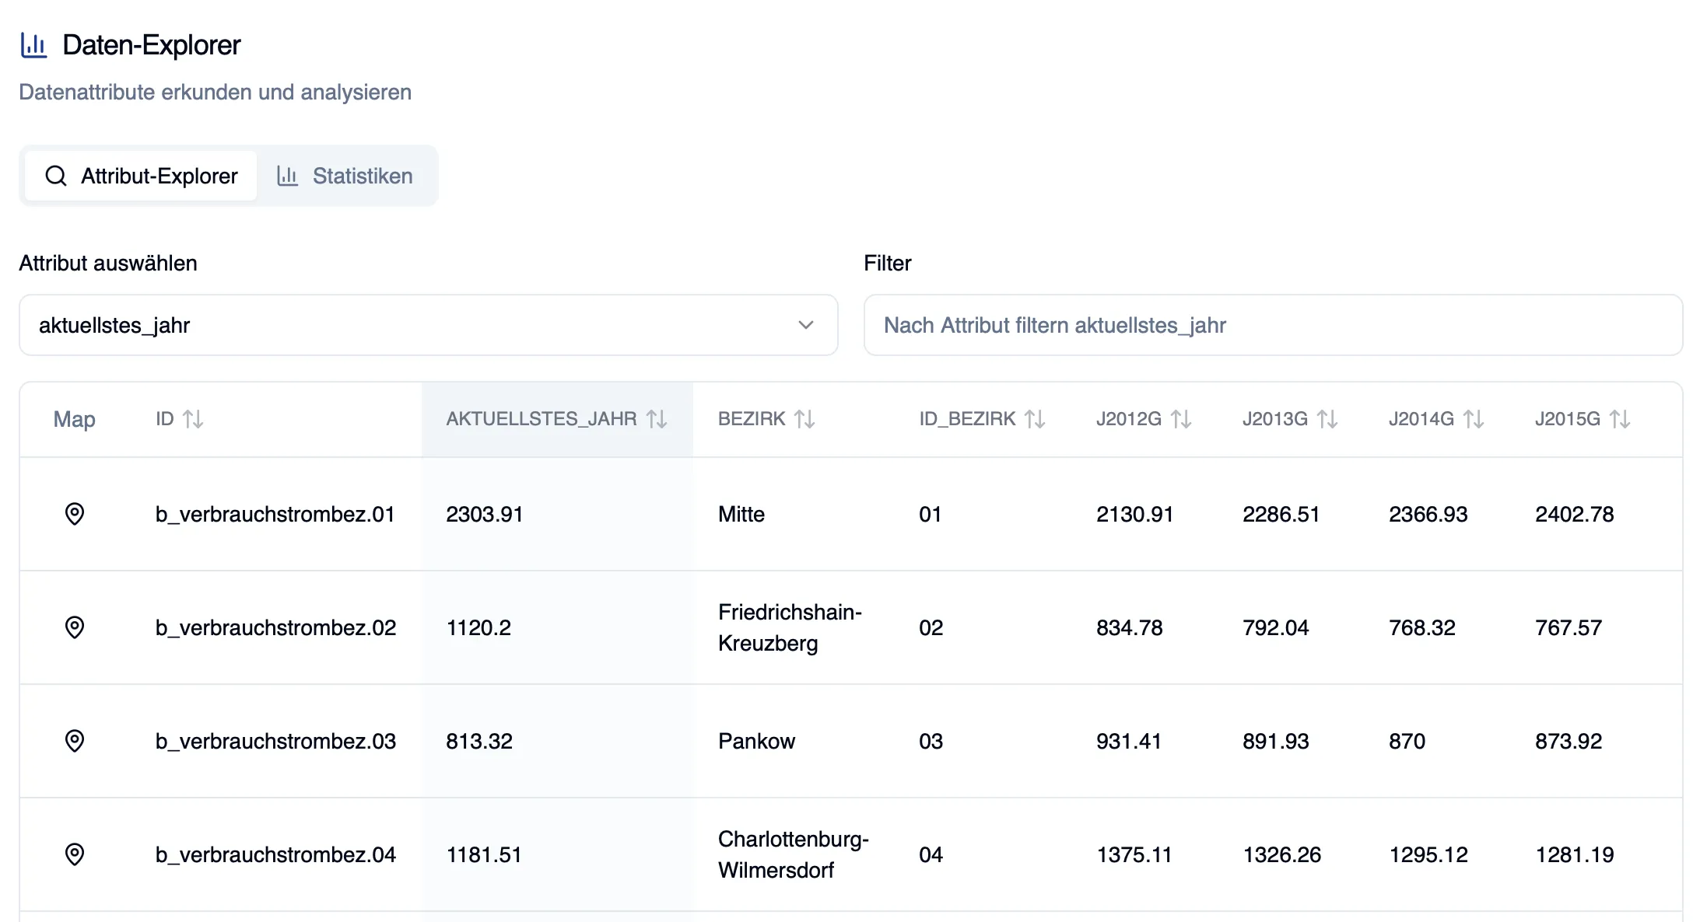1693x922 pixels.
Task: Click map pin icon for Mitte row
Action: point(74,514)
